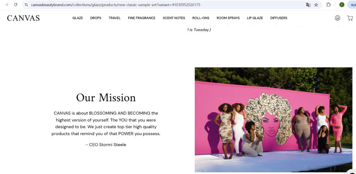Screen dimensions: 356x174
Task: Click the browser reload icon
Action: pyautogui.click(x=16, y=5)
